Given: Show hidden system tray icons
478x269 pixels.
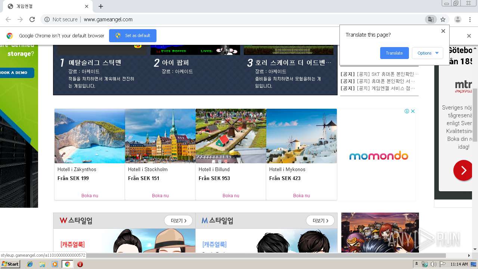Looking at the screenshot, I should click(x=416, y=264).
